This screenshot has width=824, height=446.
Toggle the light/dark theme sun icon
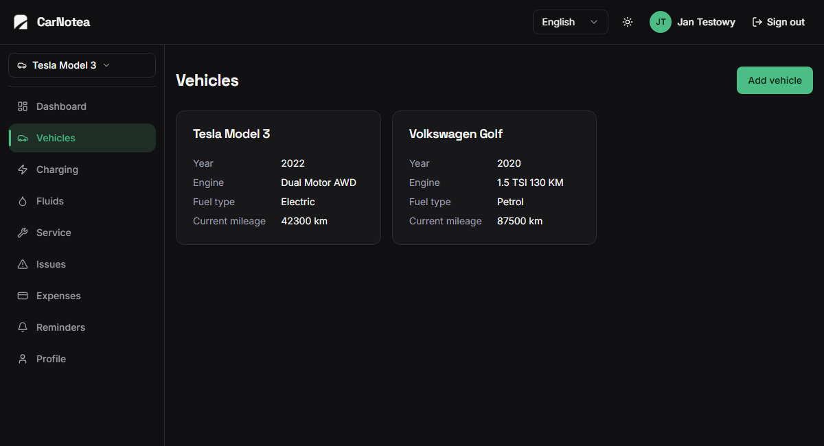[x=628, y=22]
